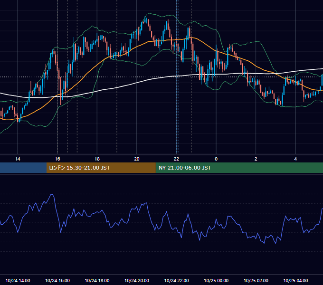Click the 10/25 02:00 time label

coord(256,280)
